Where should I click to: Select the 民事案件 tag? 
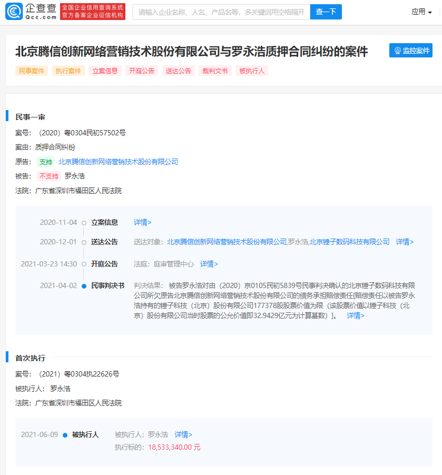click(x=32, y=71)
